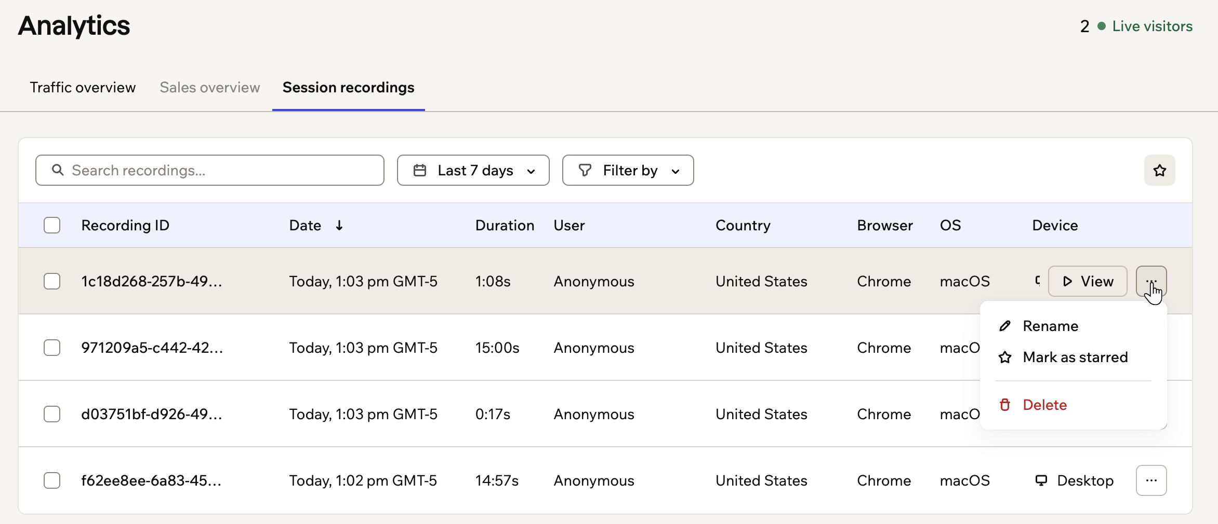Click recording ID 971209a5-c442-42...
The height and width of the screenshot is (524, 1218).
(x=152, y=348)
